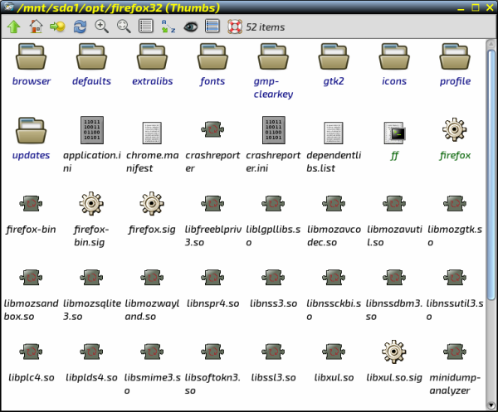Click the 'libxul.so' file name label
Image resolution: width=498 pixels, height=412 pixels.
point(334,377)
